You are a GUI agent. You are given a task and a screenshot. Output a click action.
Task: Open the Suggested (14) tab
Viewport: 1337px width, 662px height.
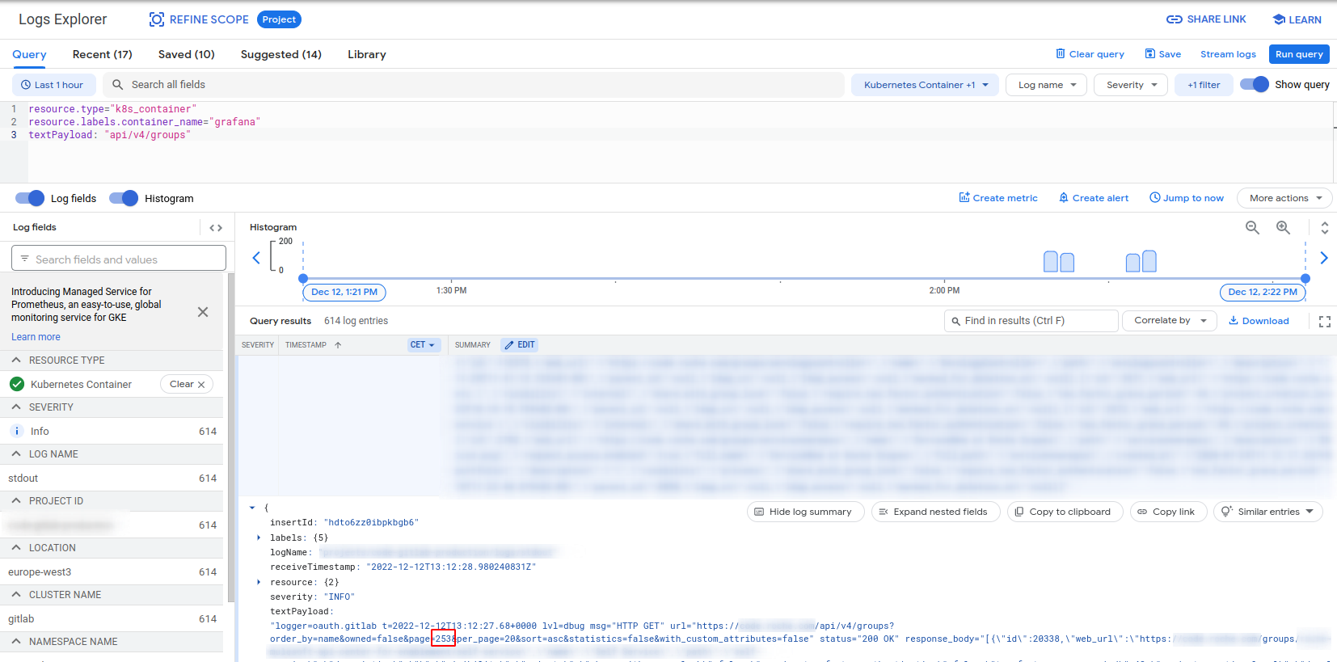281,54
